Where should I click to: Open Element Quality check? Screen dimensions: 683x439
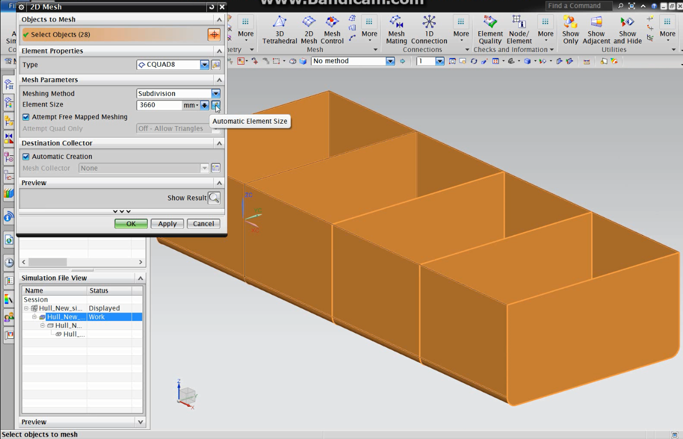490,22
